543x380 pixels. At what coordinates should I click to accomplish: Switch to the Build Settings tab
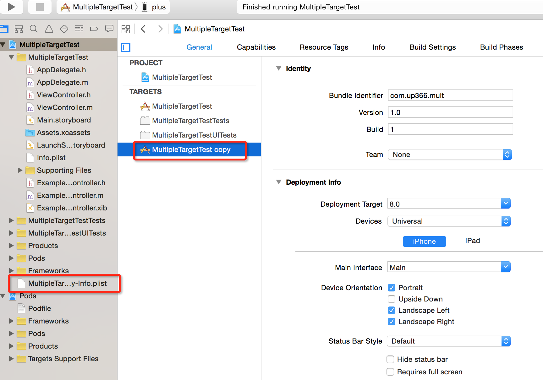click(433, 47)
